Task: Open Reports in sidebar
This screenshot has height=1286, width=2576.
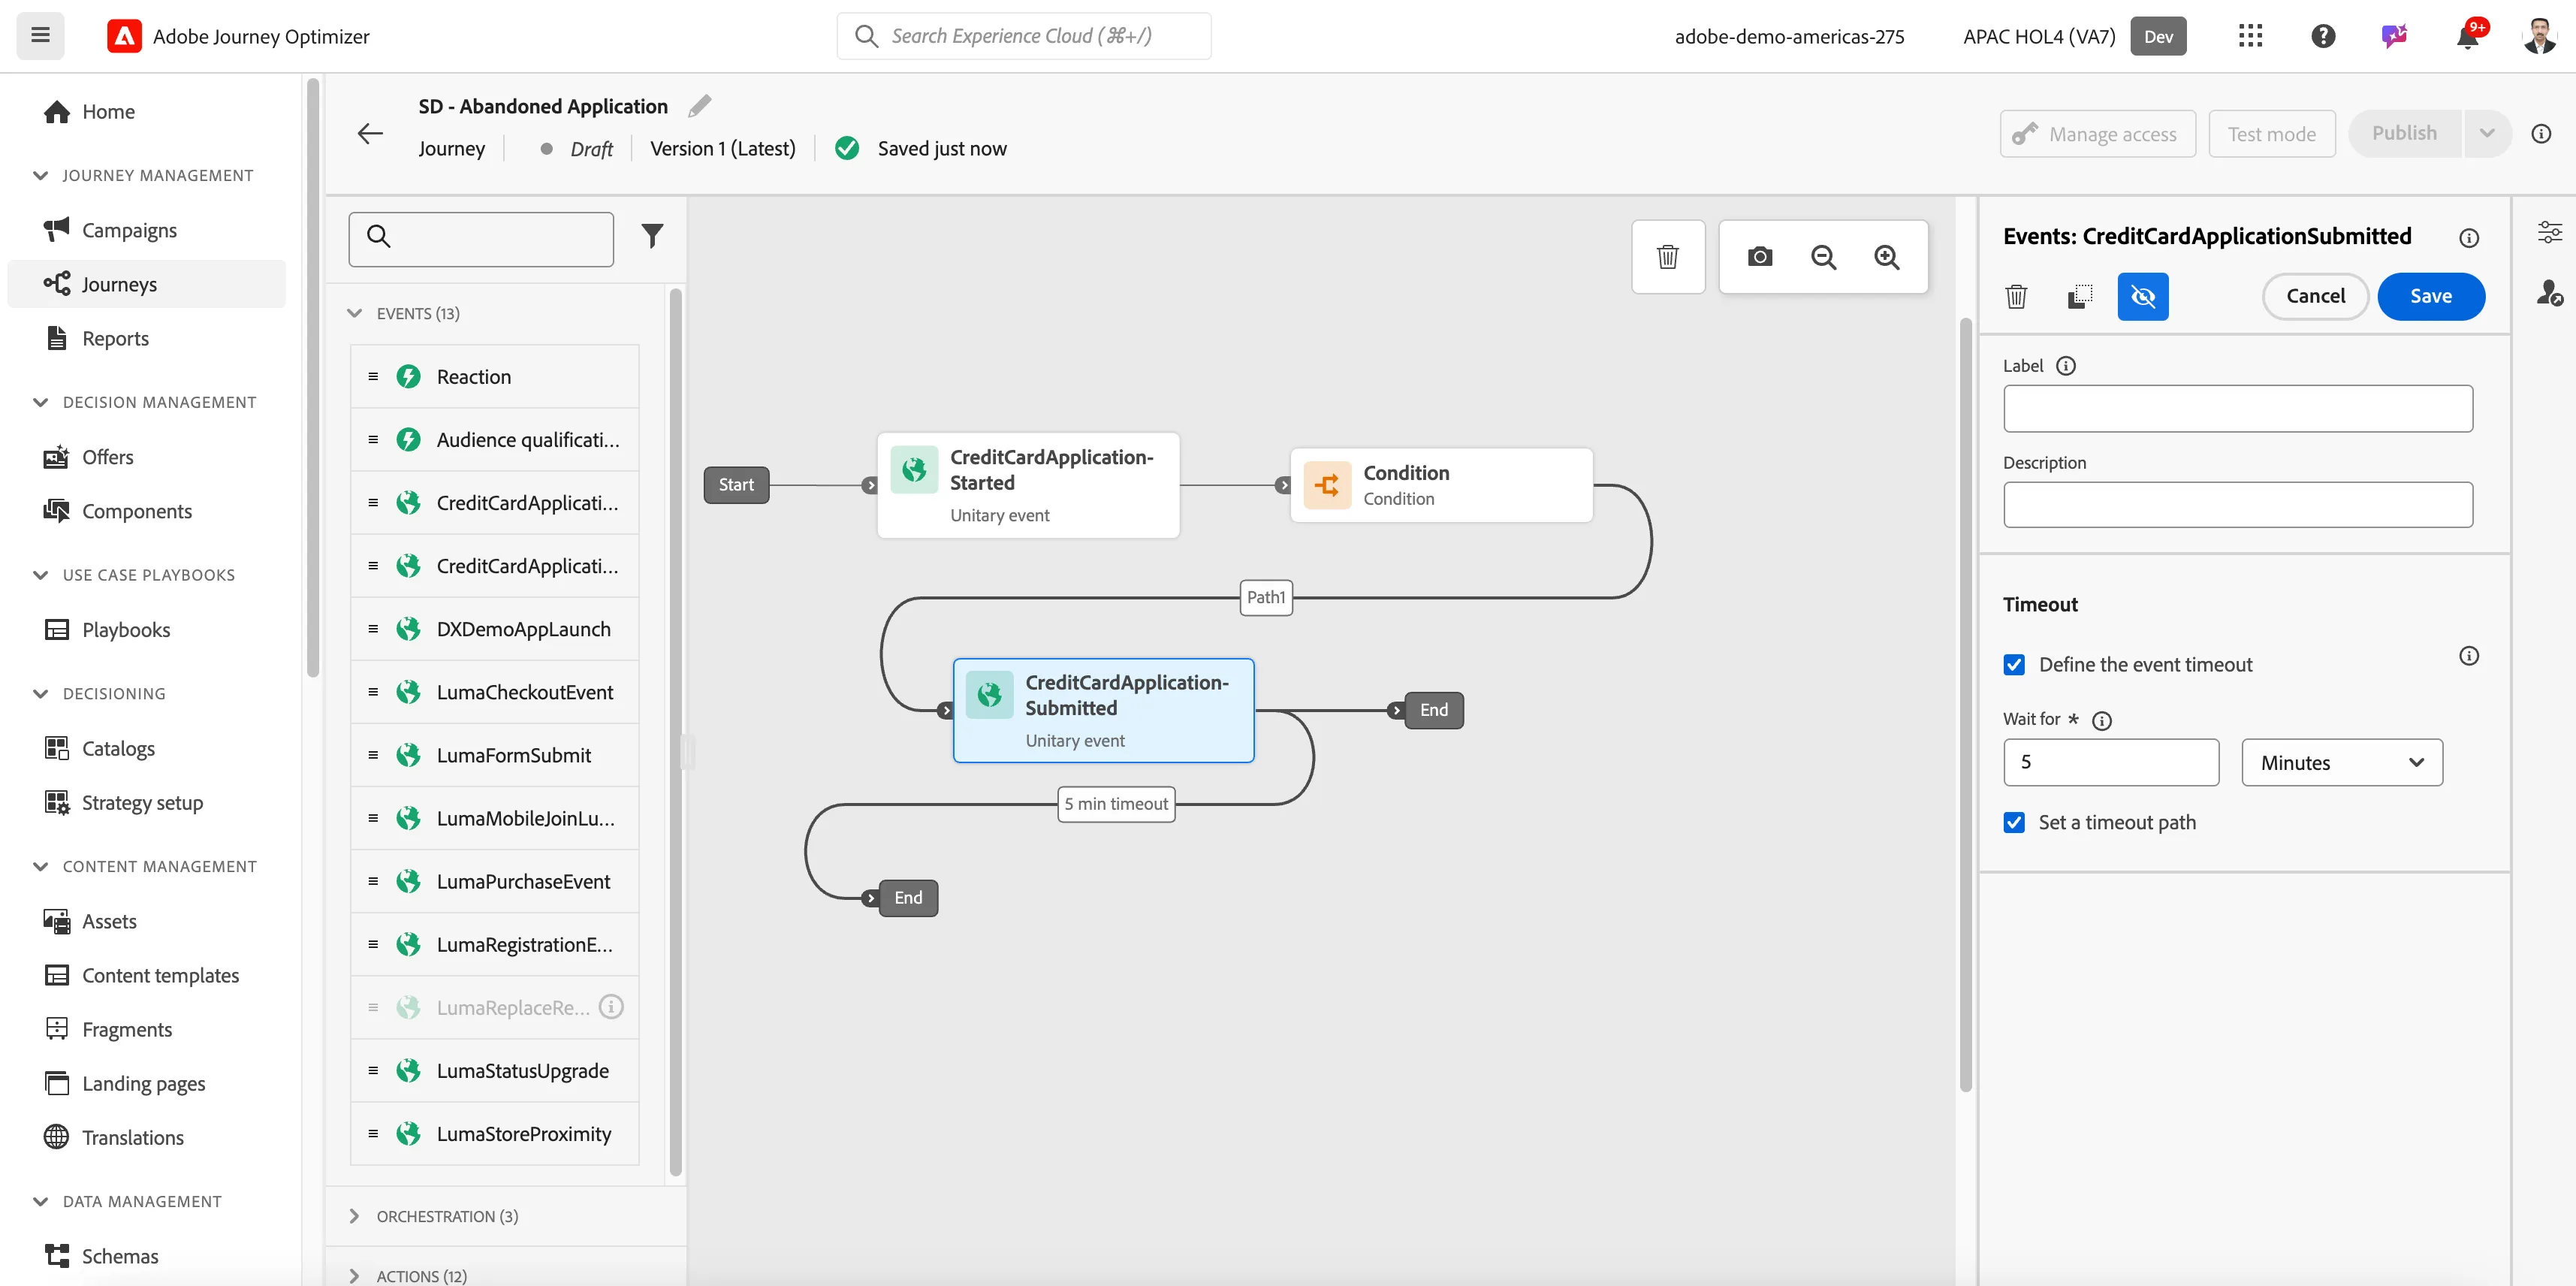Action: 115,338
